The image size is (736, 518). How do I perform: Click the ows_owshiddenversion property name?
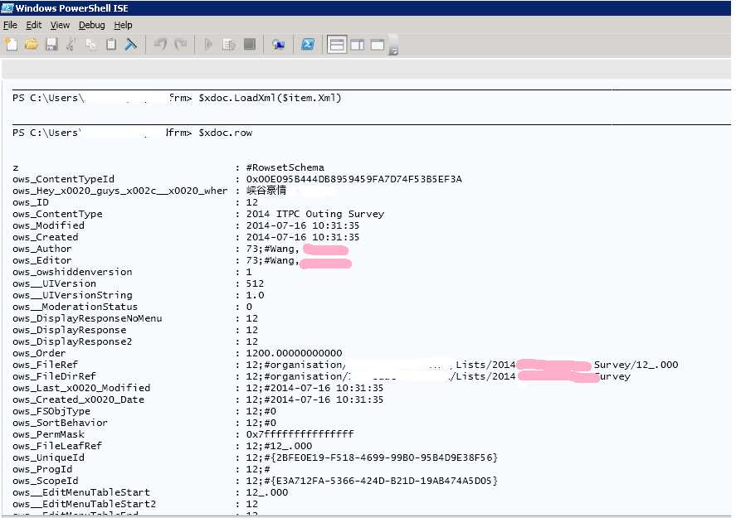pos(72,272)
